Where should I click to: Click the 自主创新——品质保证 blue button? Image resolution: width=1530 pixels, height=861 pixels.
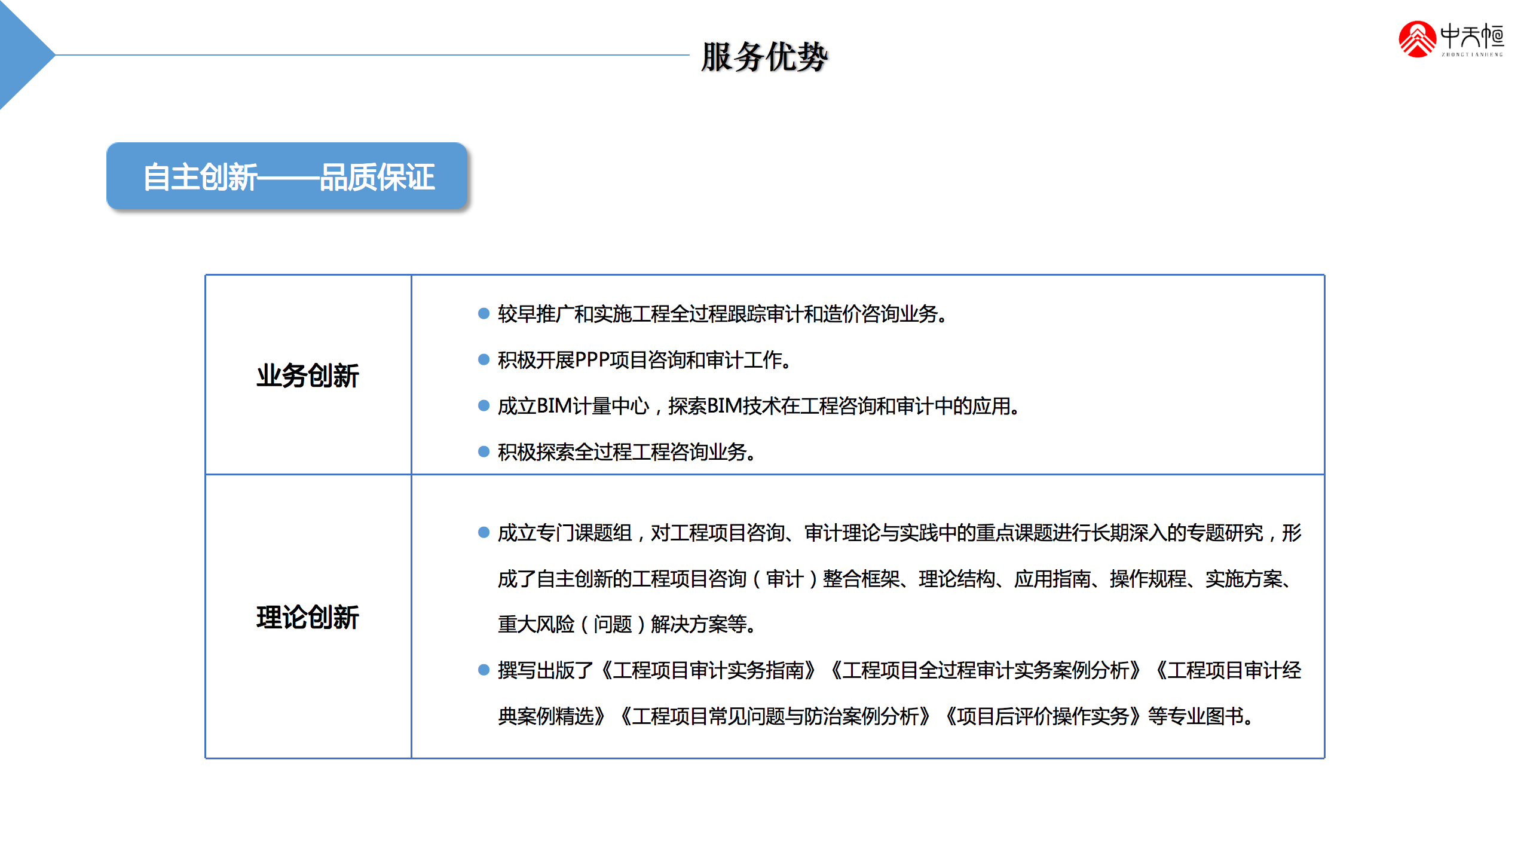[287, 176]
